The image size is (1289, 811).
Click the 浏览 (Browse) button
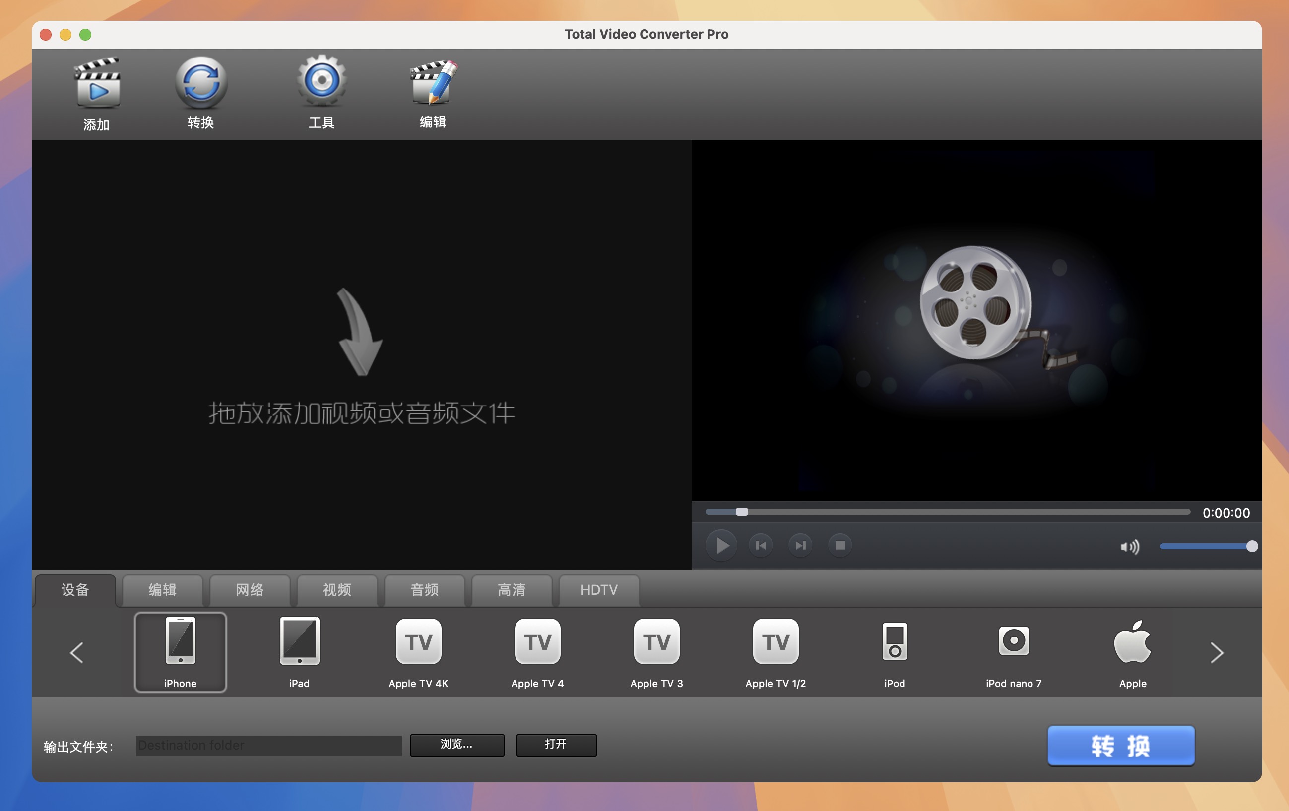(x=457, y=745)
